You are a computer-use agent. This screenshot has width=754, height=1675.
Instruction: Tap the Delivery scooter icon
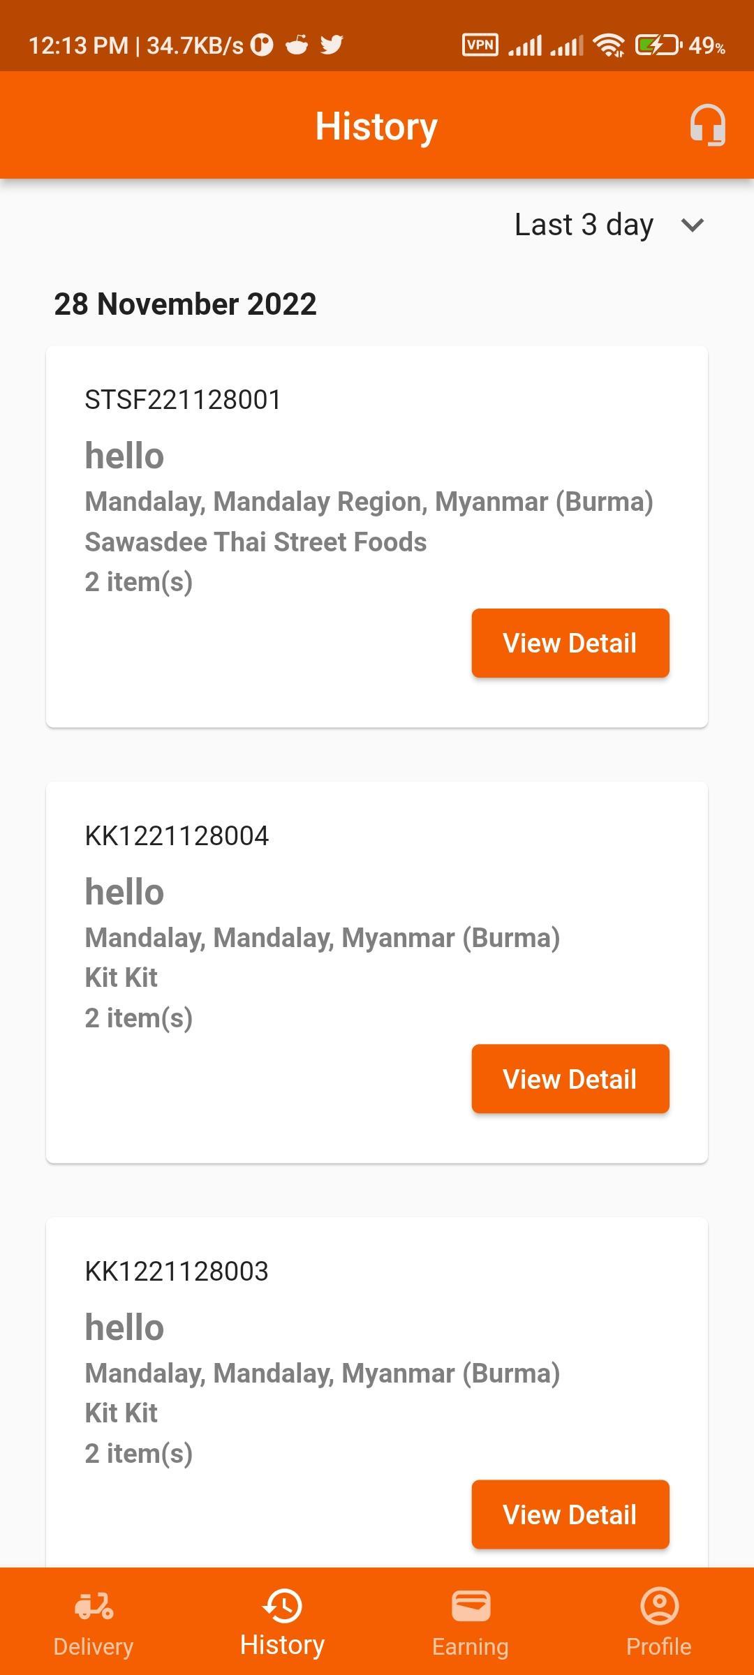click(94, 1605)
